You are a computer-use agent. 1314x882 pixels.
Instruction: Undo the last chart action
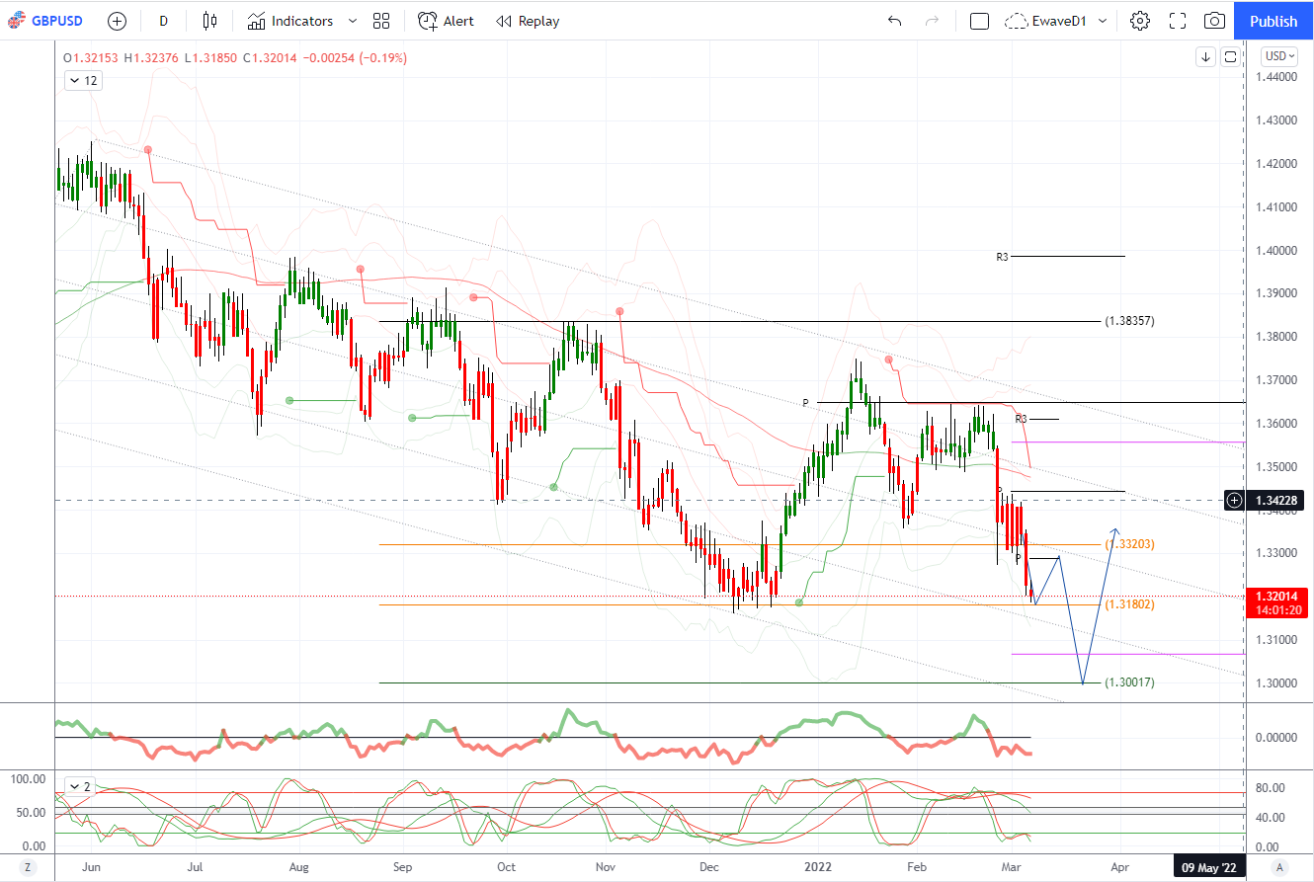895,21
